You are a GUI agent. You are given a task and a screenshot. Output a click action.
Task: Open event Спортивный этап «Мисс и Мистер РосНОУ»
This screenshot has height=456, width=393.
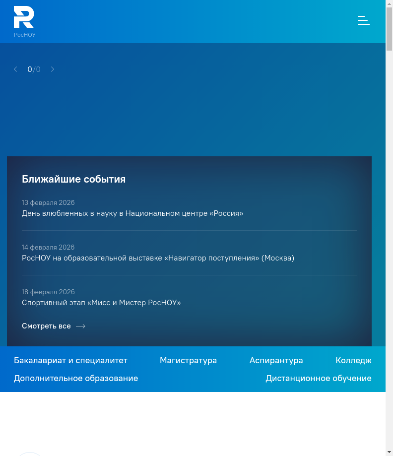tap(101, 303)
